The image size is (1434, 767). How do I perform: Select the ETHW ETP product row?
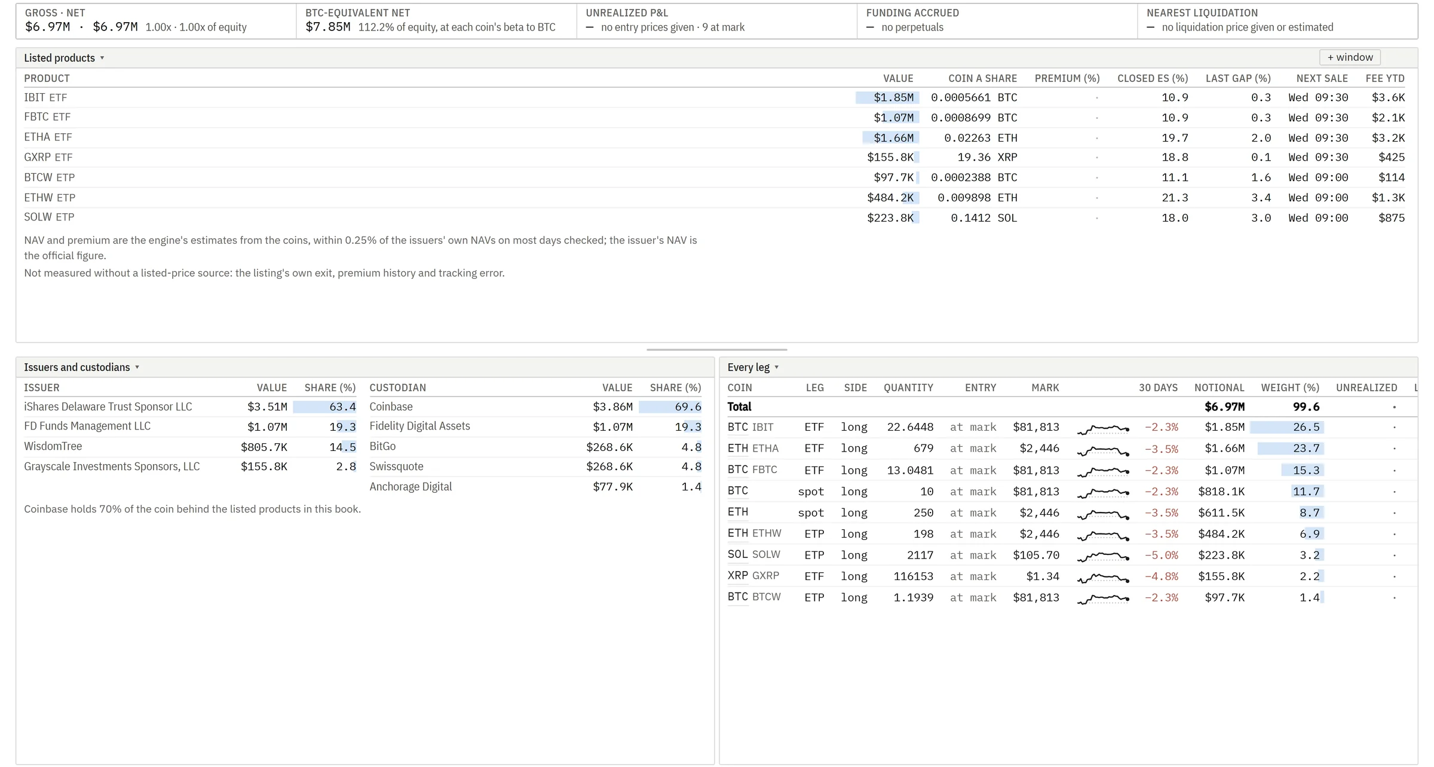coord(715,198)
